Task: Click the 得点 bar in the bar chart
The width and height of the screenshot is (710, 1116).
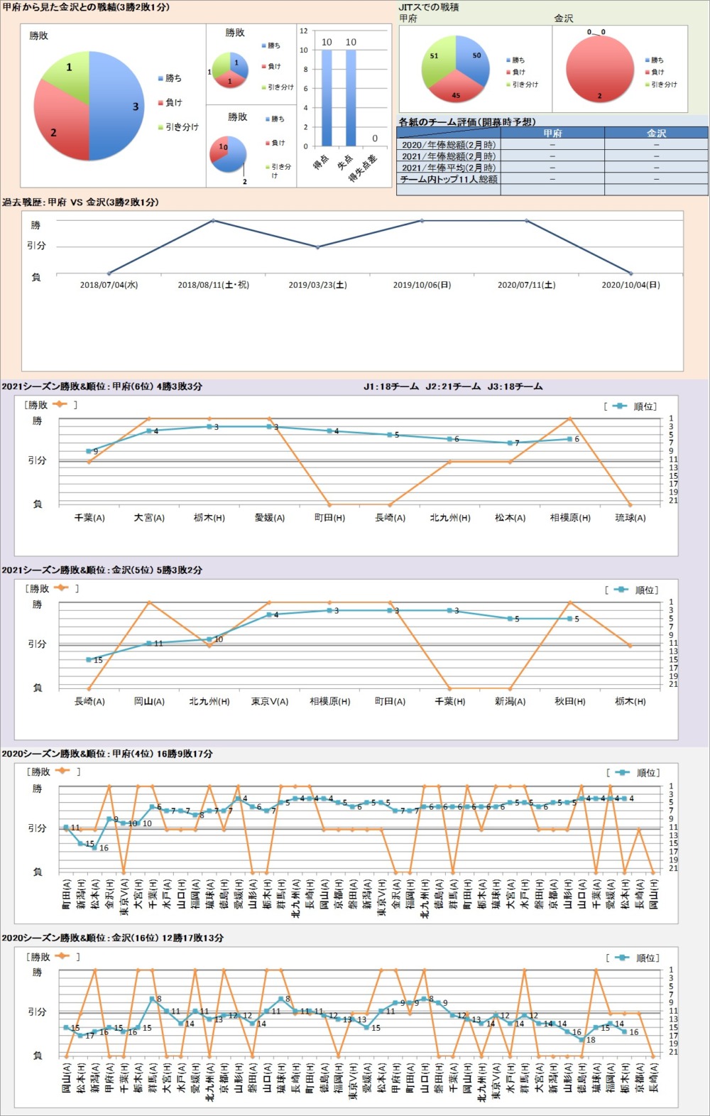Action: tap(327, 98)
